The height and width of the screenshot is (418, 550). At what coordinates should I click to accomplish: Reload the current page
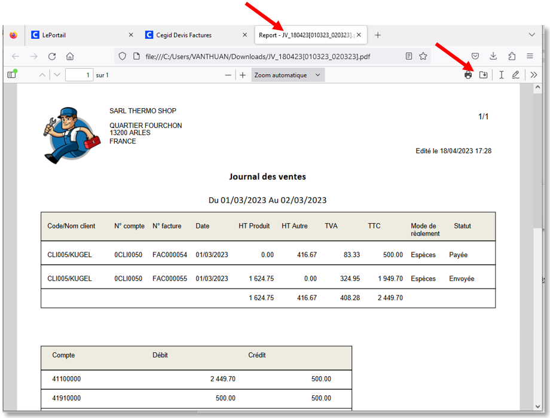[x=52, y=56]
